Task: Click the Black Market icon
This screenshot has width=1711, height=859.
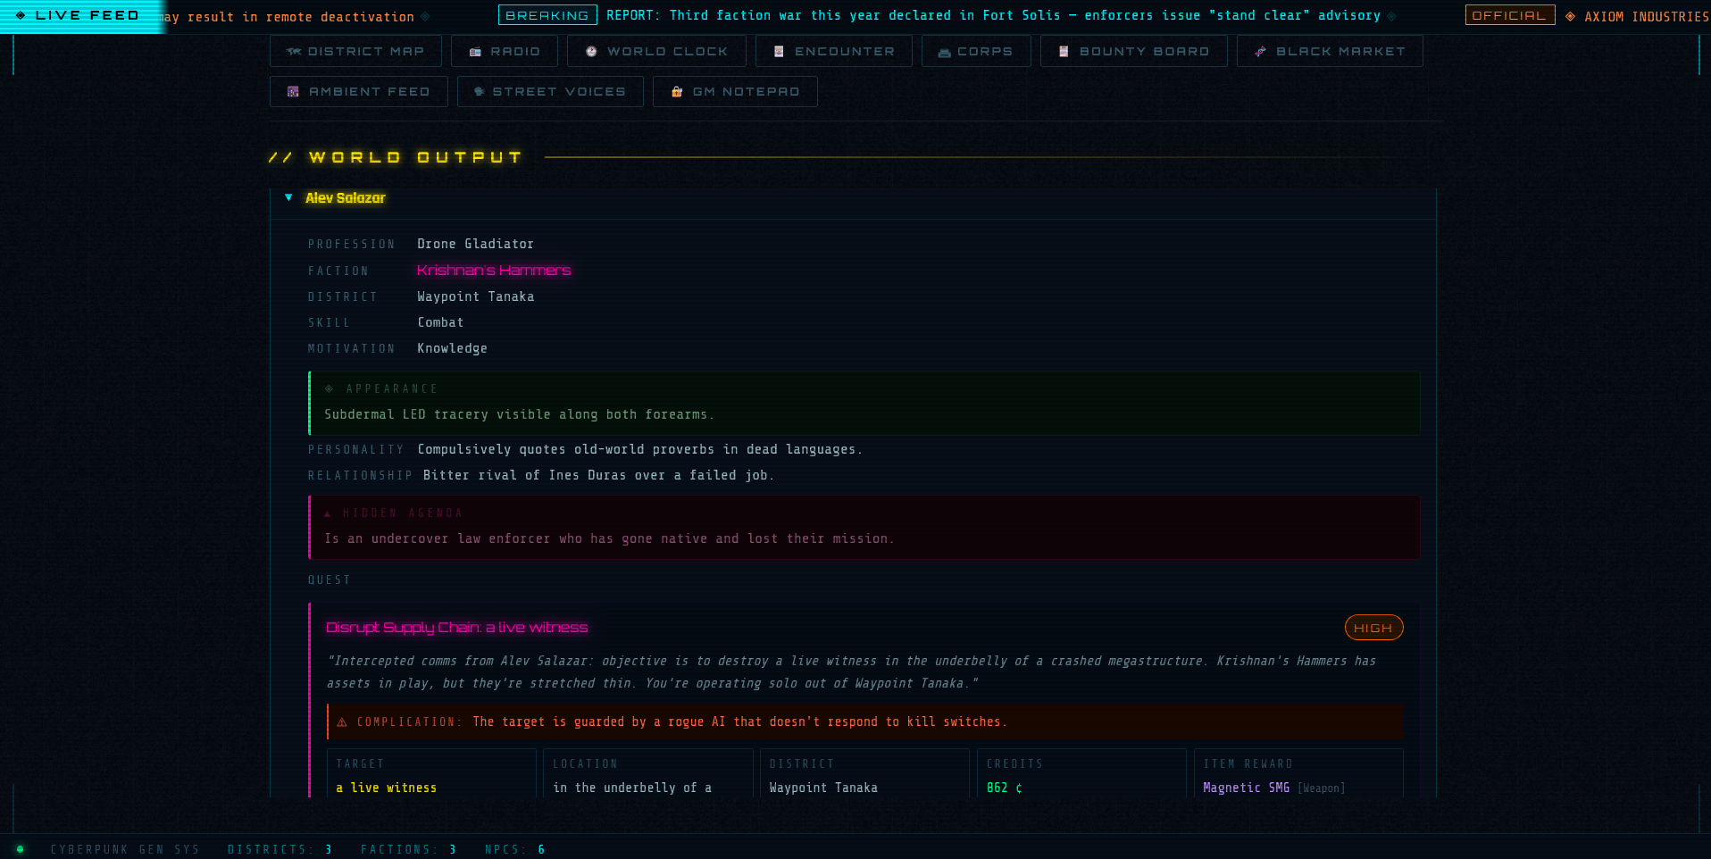Action: click(1260, 52)
